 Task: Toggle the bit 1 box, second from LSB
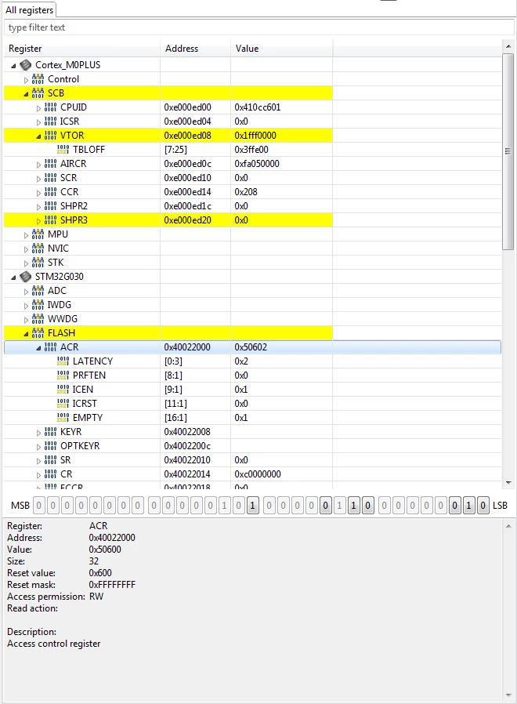click(469, 506)
